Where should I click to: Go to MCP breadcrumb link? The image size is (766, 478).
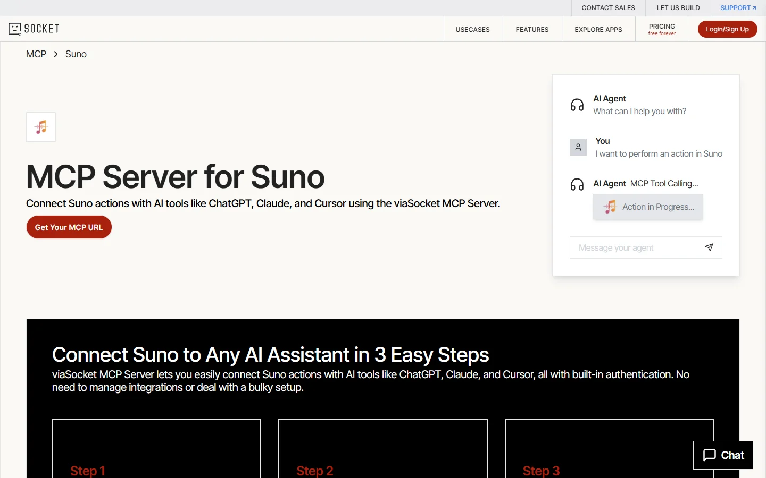pos(36,54)
